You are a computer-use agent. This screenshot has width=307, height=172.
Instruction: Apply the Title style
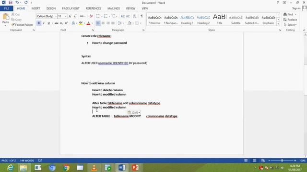(x=220, y=20)
